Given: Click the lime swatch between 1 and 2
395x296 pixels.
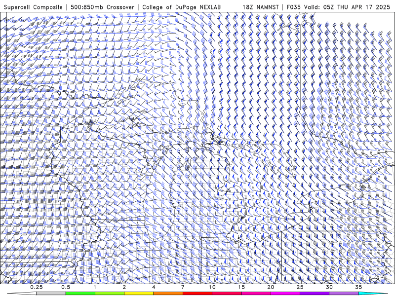Looking at the screenshot, I should 109,294.
